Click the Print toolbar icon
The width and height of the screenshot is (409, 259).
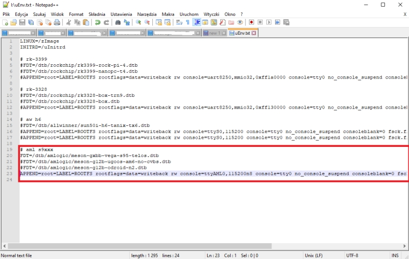tap(56, 22)
